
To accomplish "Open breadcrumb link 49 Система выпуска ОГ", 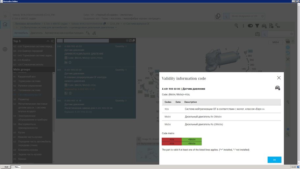I will 136,23.
